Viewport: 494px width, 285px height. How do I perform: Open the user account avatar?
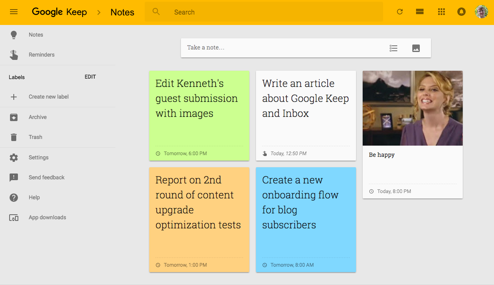(481, 12)
